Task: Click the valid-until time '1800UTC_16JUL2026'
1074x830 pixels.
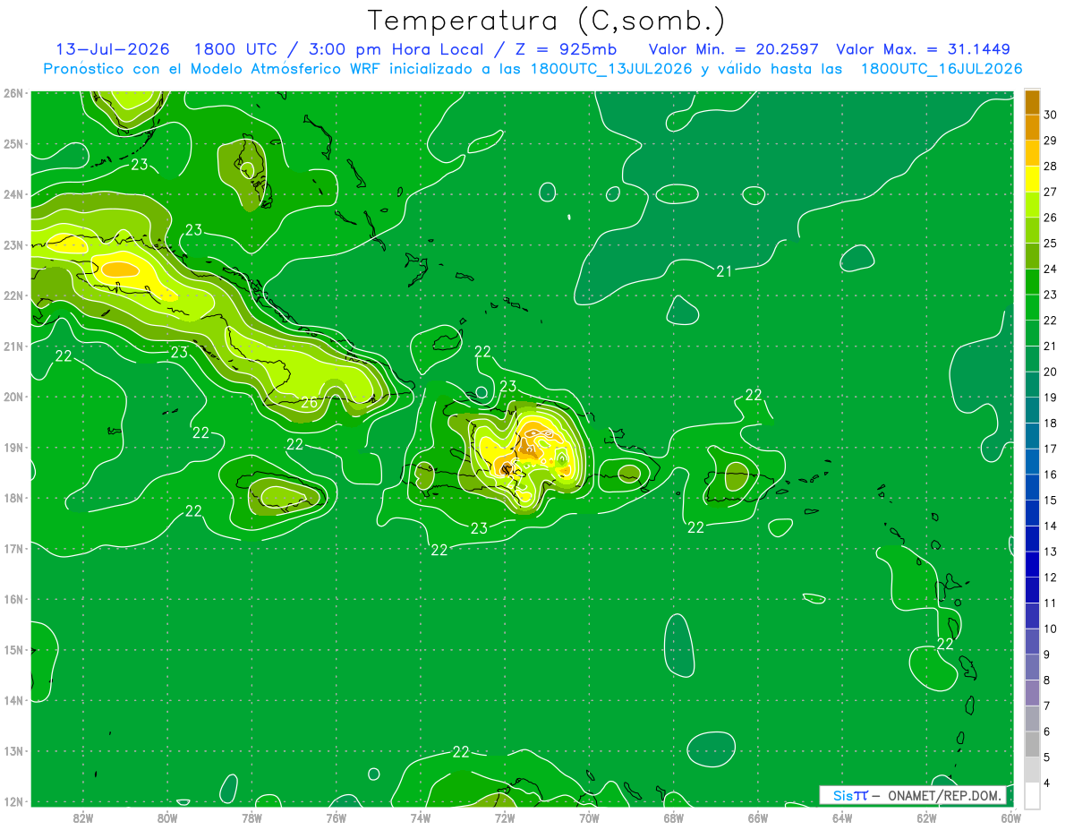Action: click(941, 69)
